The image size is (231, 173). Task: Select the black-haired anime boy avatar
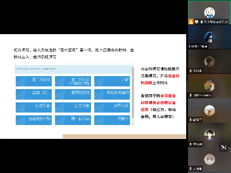coord(209,135)
